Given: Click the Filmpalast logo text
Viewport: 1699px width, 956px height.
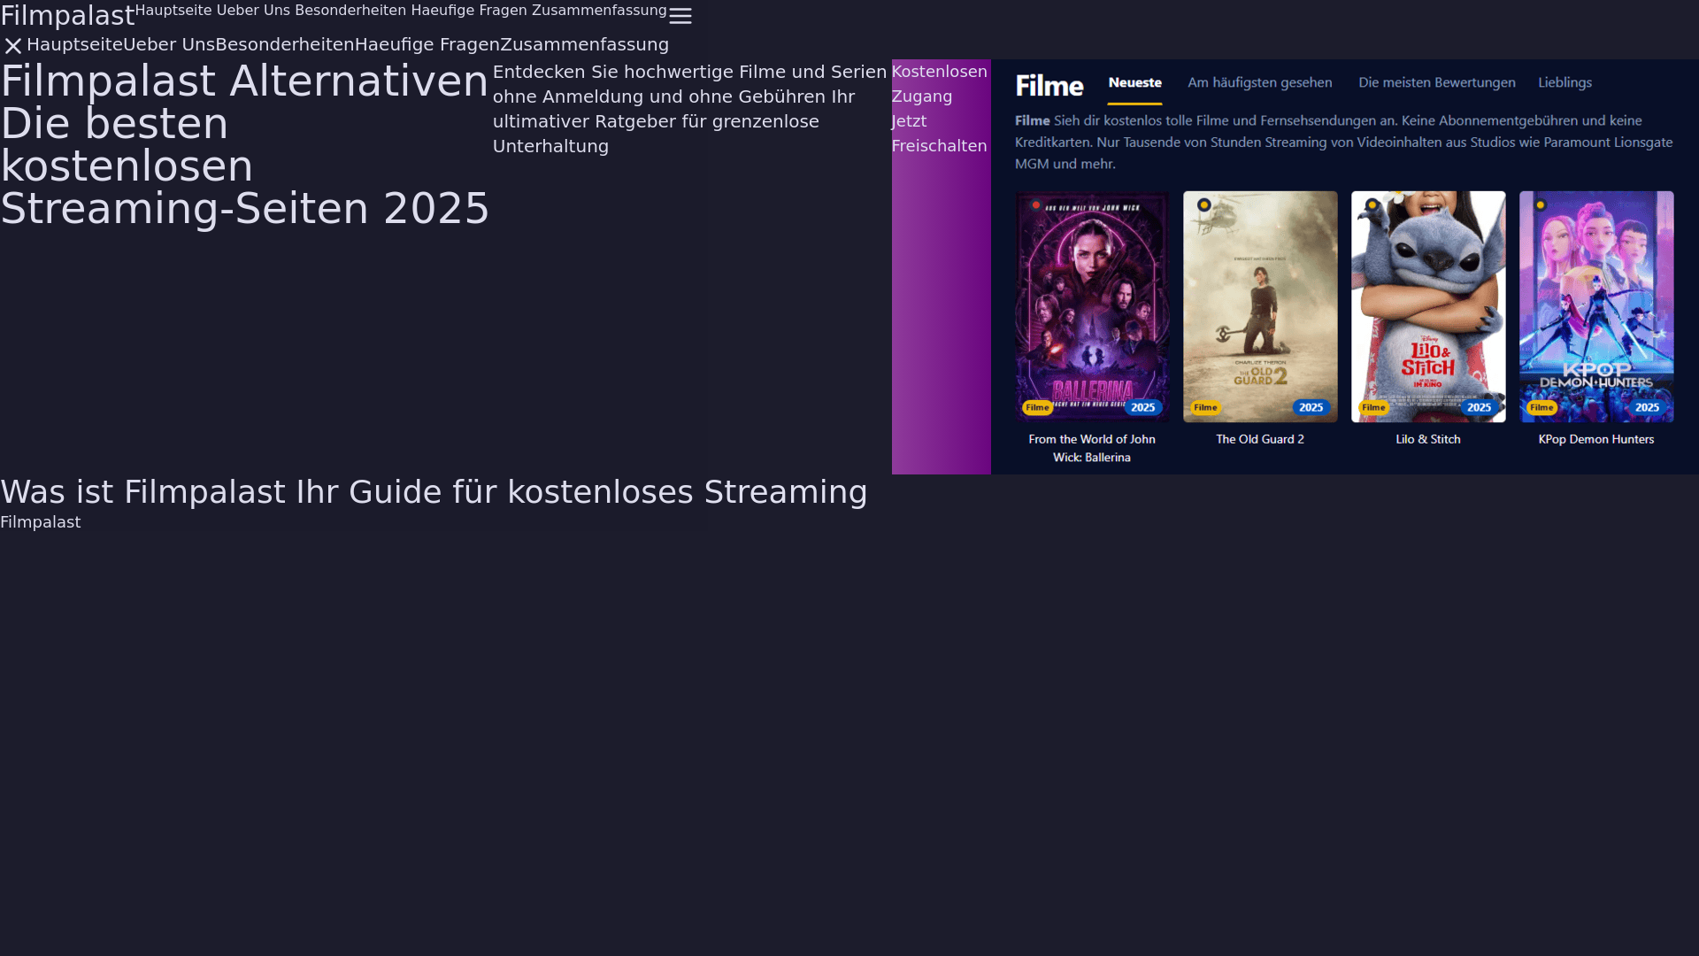Looking at the screenshot, I should (x=67, y=15).
